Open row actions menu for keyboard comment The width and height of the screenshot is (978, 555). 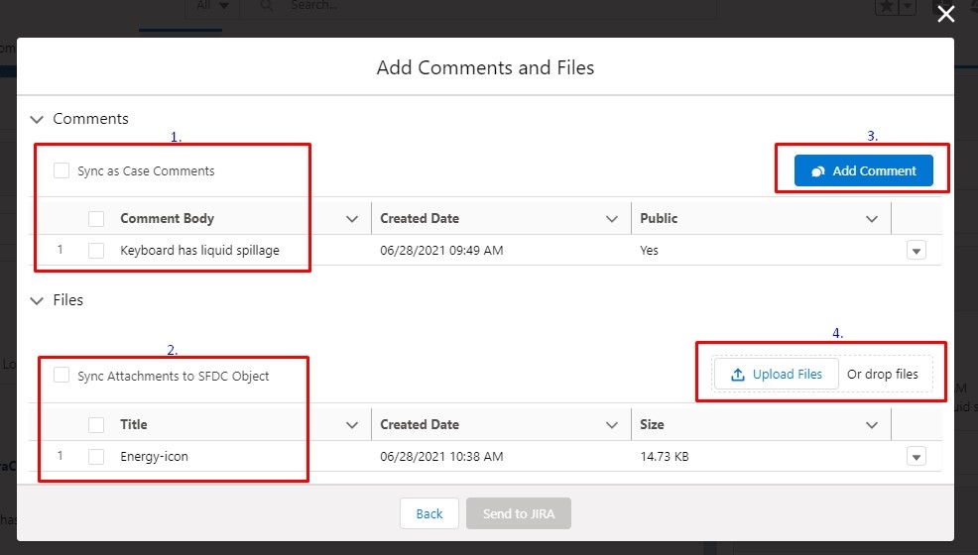point(917,251)
